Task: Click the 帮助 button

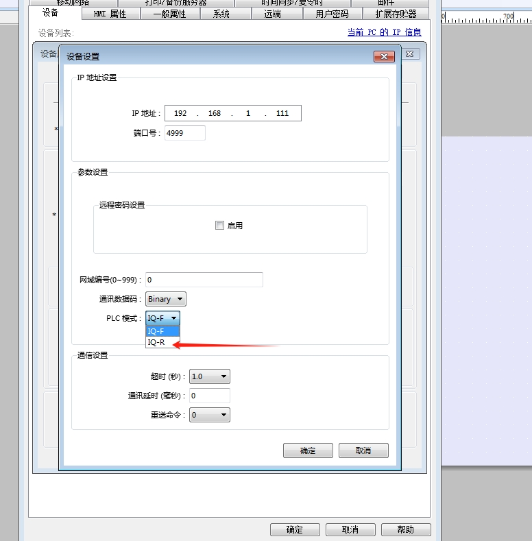Action: (405, 529)
